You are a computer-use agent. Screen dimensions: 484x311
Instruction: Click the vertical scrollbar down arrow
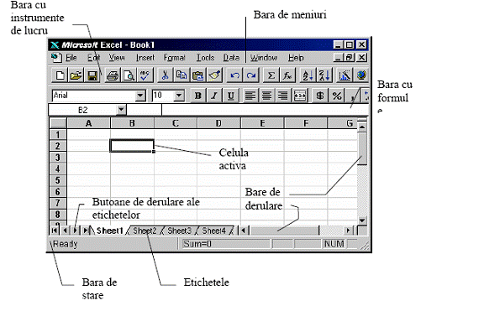362,220
